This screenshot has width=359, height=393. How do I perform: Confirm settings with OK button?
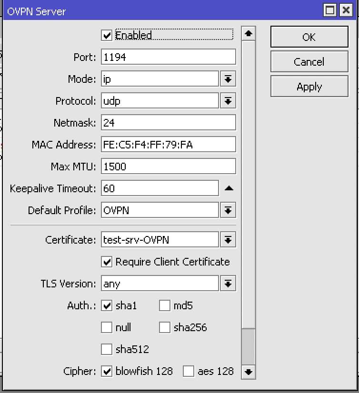pos(309,37)
